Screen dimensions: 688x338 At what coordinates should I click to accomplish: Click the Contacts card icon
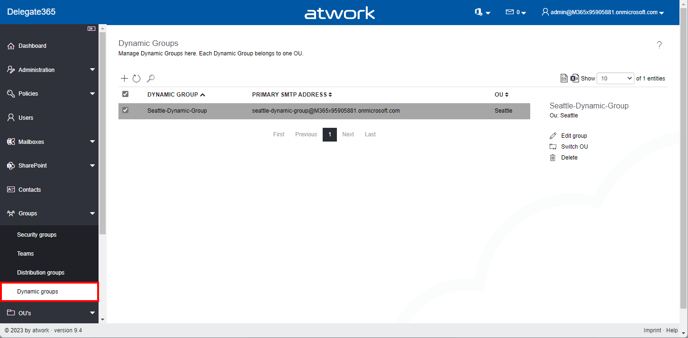point(11,189)
